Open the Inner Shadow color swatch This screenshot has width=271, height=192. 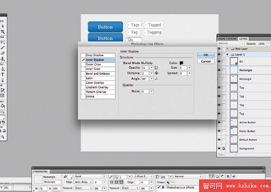pos(181,63)
